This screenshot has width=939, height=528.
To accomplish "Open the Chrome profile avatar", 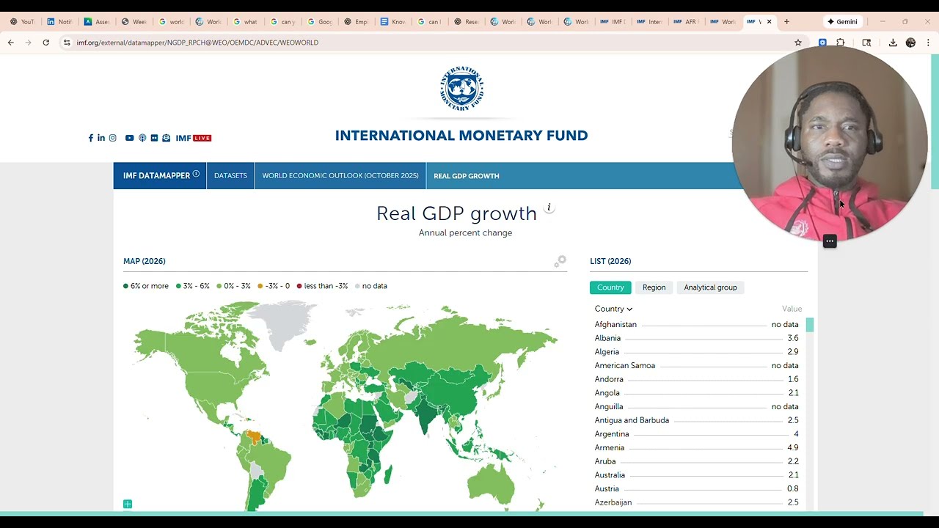I will 910,43.
